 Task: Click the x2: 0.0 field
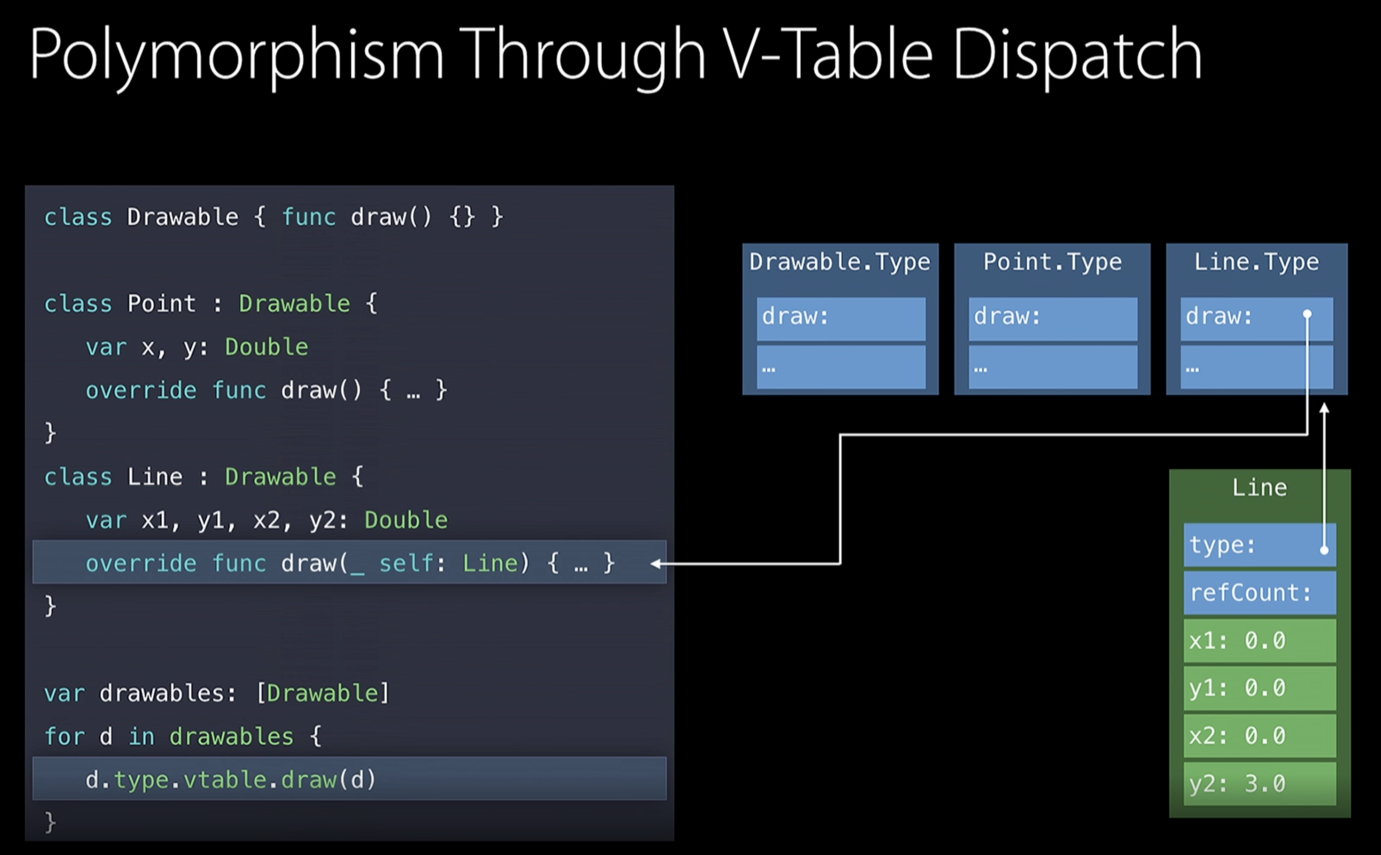[x=1259, y=736]
